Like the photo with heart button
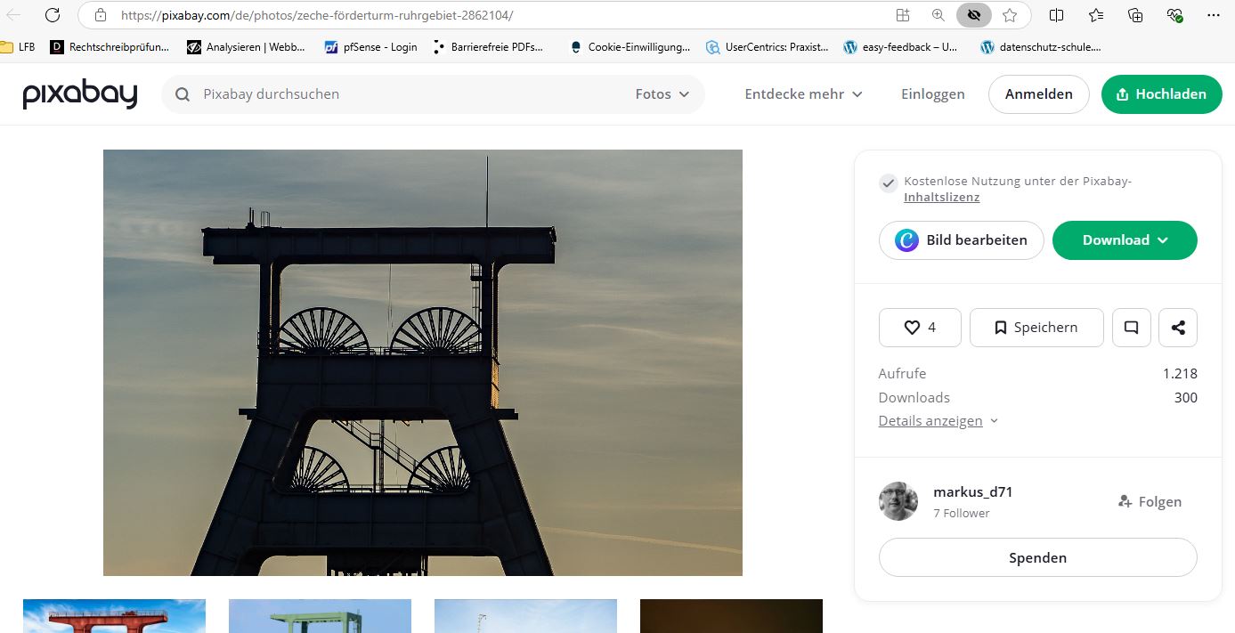 point(920,328)
